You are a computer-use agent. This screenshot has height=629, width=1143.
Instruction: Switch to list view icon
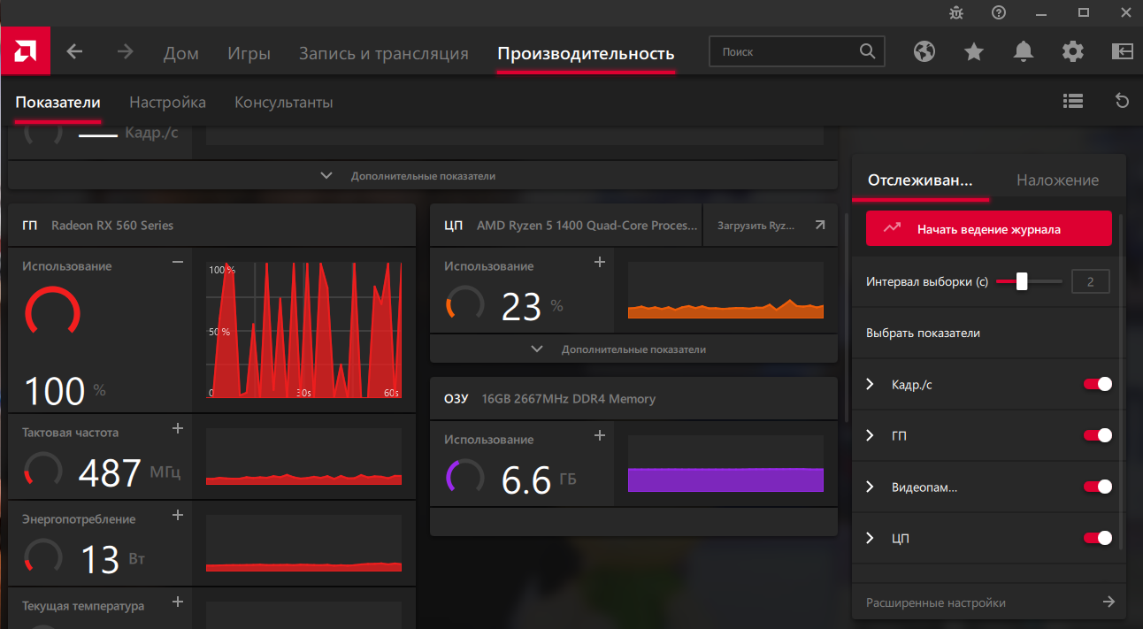point(1073,101)
